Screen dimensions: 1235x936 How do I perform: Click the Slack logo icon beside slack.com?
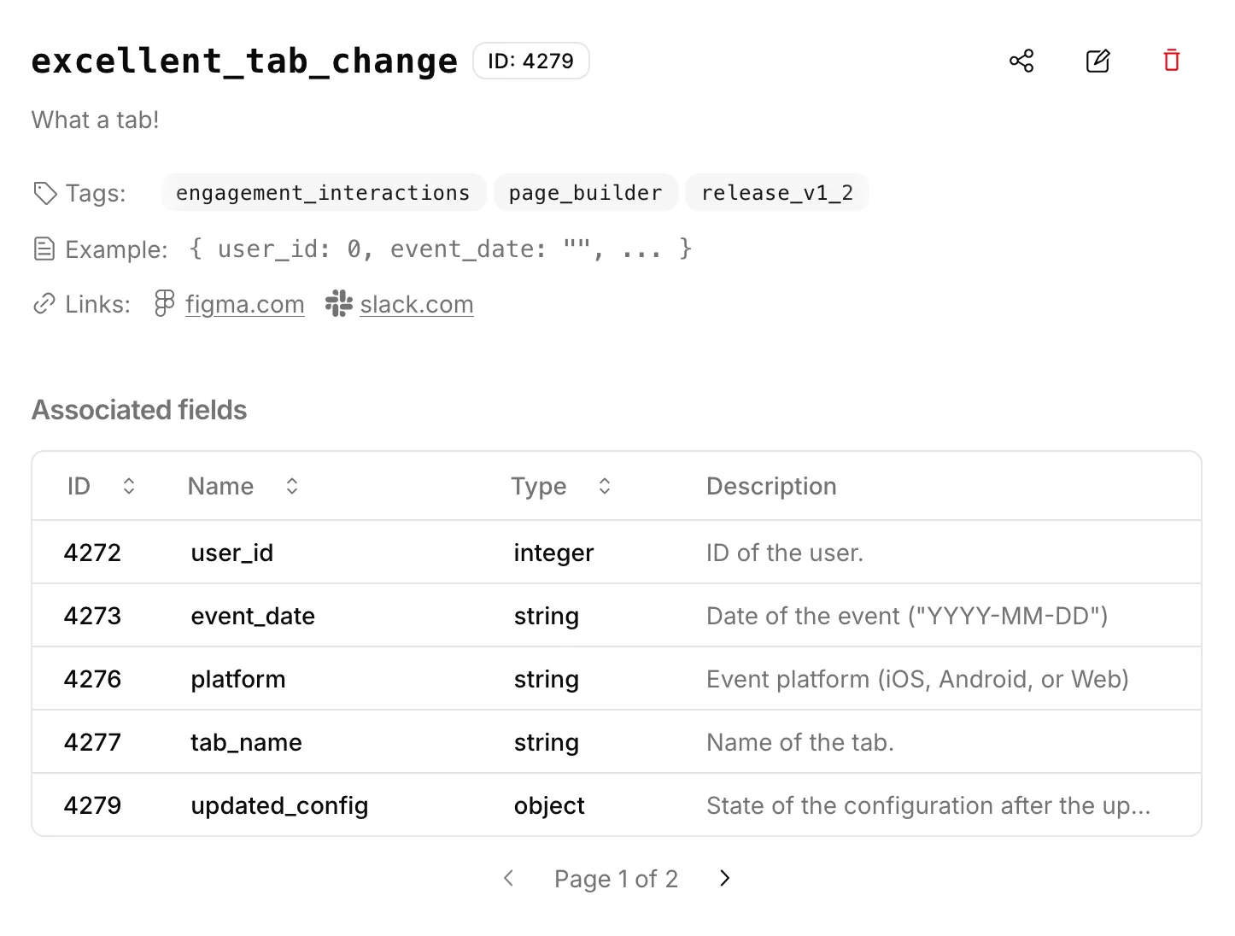pyautogui.click(x=337, y=304)
